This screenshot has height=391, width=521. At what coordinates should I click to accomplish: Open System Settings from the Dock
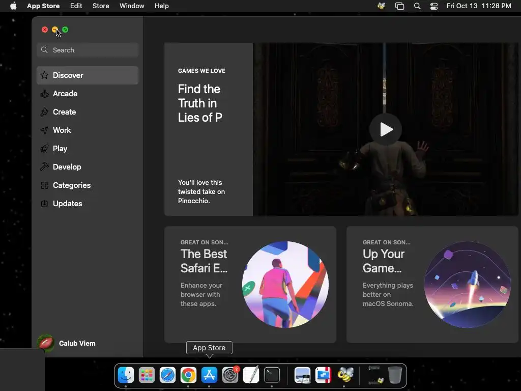tap(230, 375)
